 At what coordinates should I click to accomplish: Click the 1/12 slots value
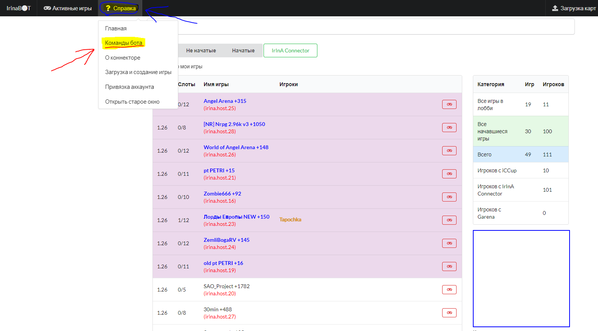tap(184, 220)
